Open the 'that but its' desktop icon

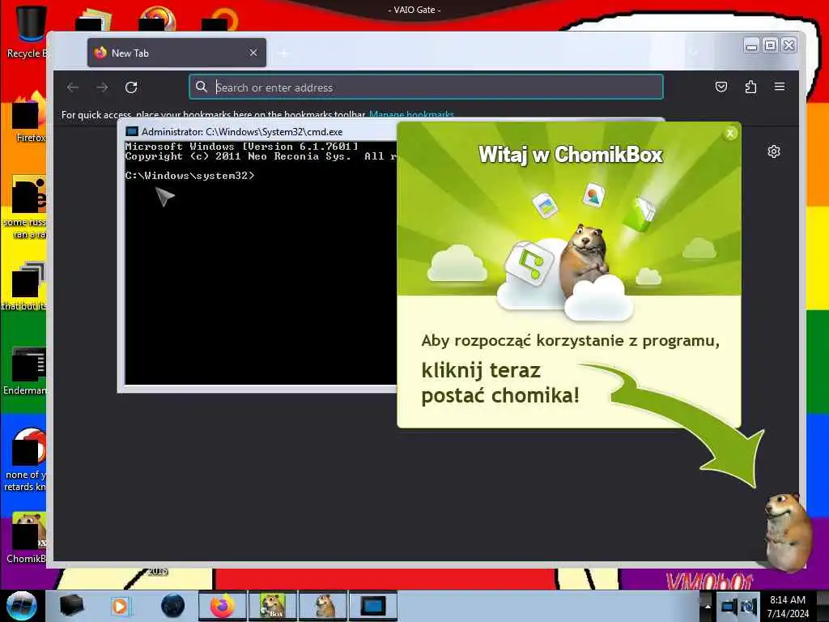[x=25, y=287]
